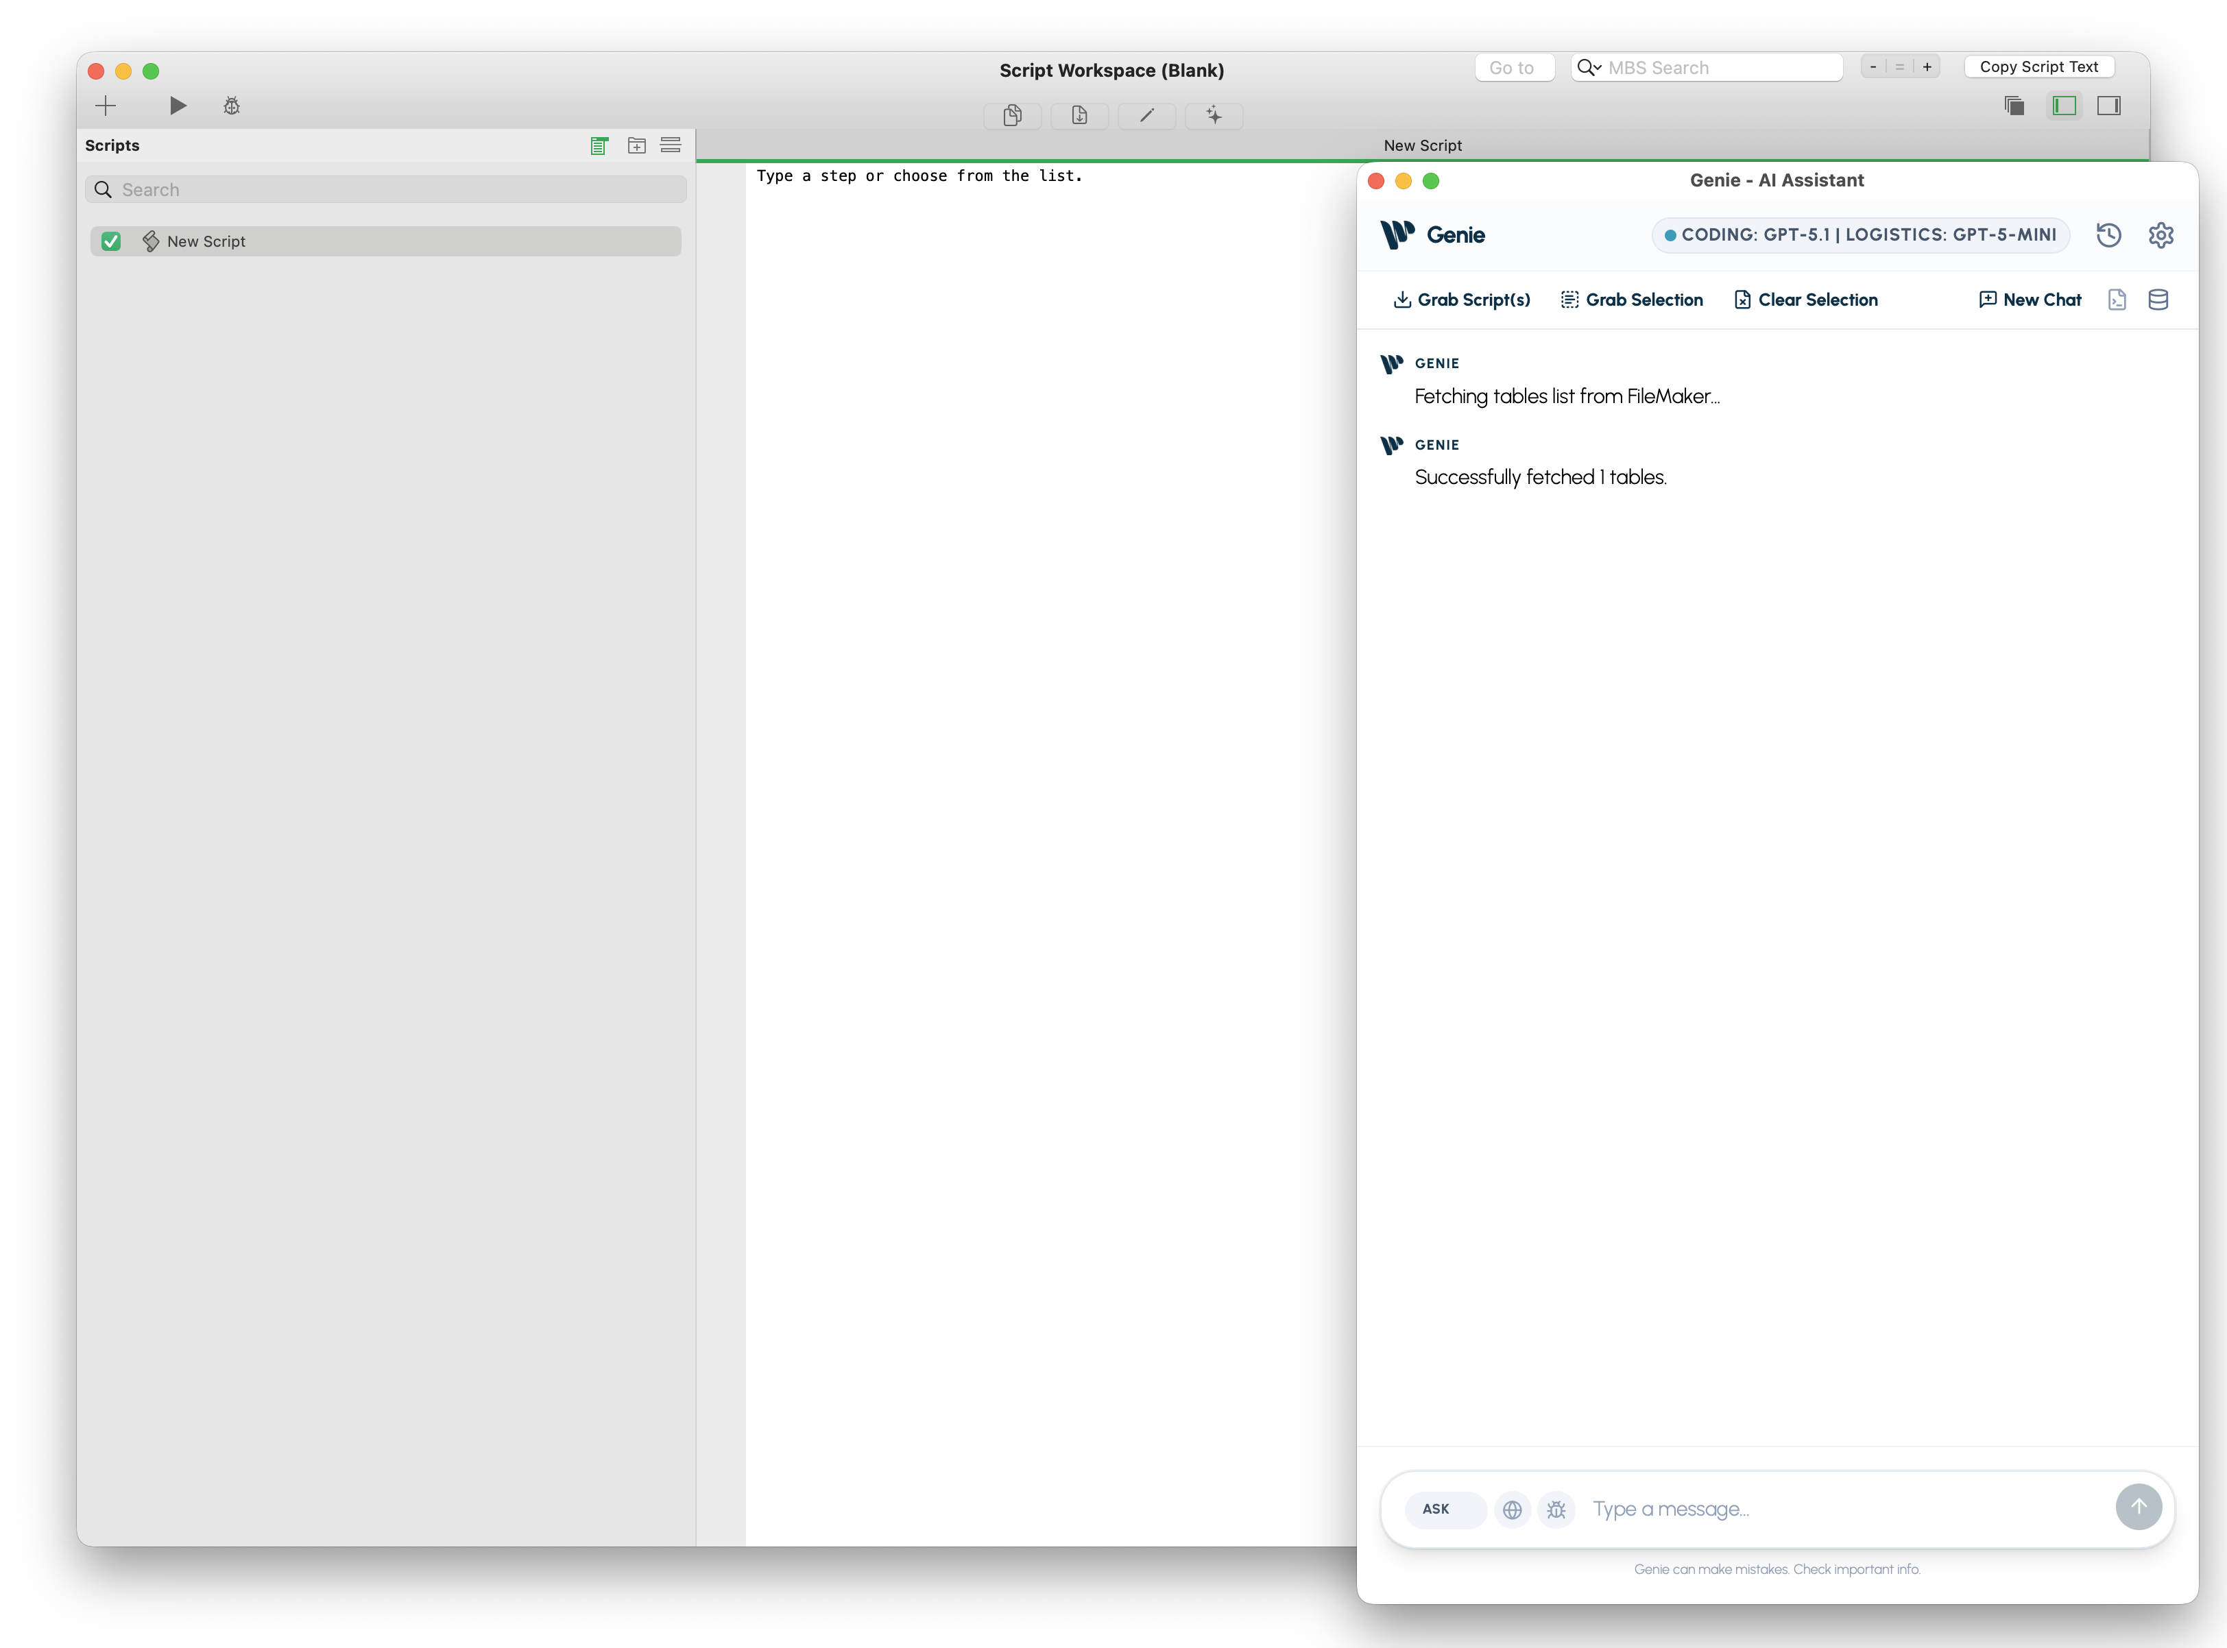2227x1648 pixels.
Task: Open MBS Search magnifier dropdown
Action: click(x=1589, y=68)
